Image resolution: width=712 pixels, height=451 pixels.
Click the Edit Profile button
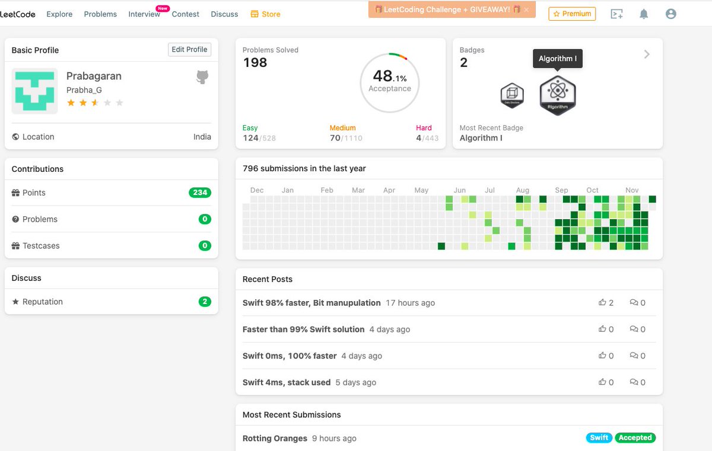tap(189, 50)
